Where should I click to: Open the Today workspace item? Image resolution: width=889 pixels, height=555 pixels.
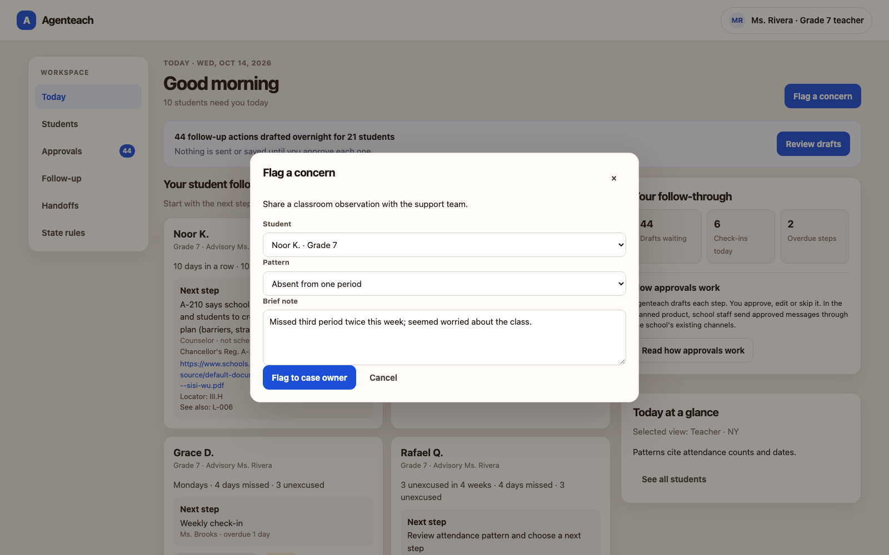88,97
